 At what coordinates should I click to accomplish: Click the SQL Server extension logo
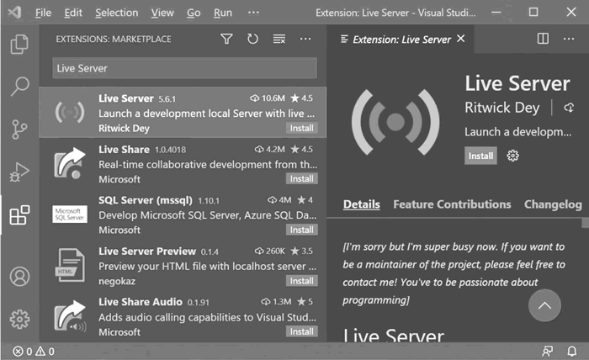click(x=70, y=214)
